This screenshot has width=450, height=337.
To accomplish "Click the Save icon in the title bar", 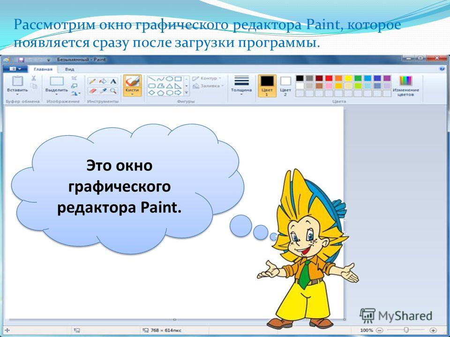I will tap(21, 59).
